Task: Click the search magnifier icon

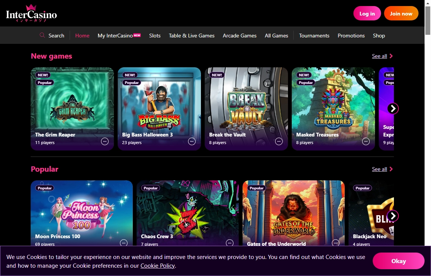Action: tap(42, 35)
